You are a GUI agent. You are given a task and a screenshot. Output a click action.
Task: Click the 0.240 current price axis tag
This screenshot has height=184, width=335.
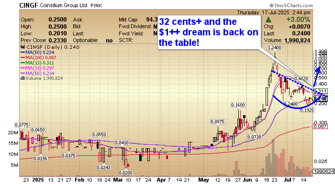pos(320,98)
